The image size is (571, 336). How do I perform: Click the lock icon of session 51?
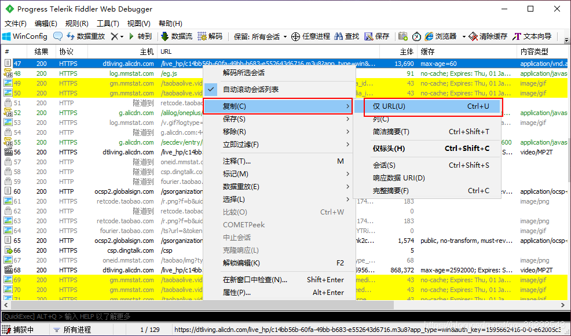pyautogui.click(x=8, y=103)
